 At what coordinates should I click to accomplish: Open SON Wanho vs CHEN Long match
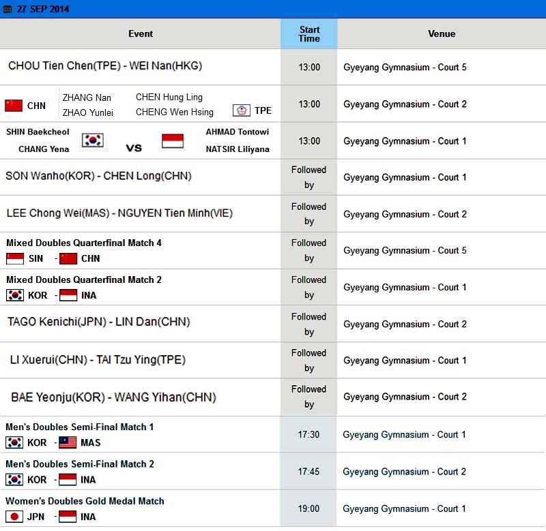pyautogui.click(x=98, y=176)
